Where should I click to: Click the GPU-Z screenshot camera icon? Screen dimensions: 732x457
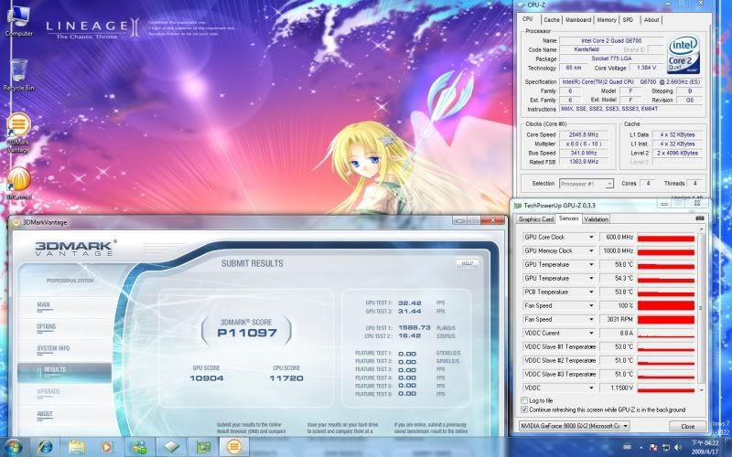click(699, 218)
